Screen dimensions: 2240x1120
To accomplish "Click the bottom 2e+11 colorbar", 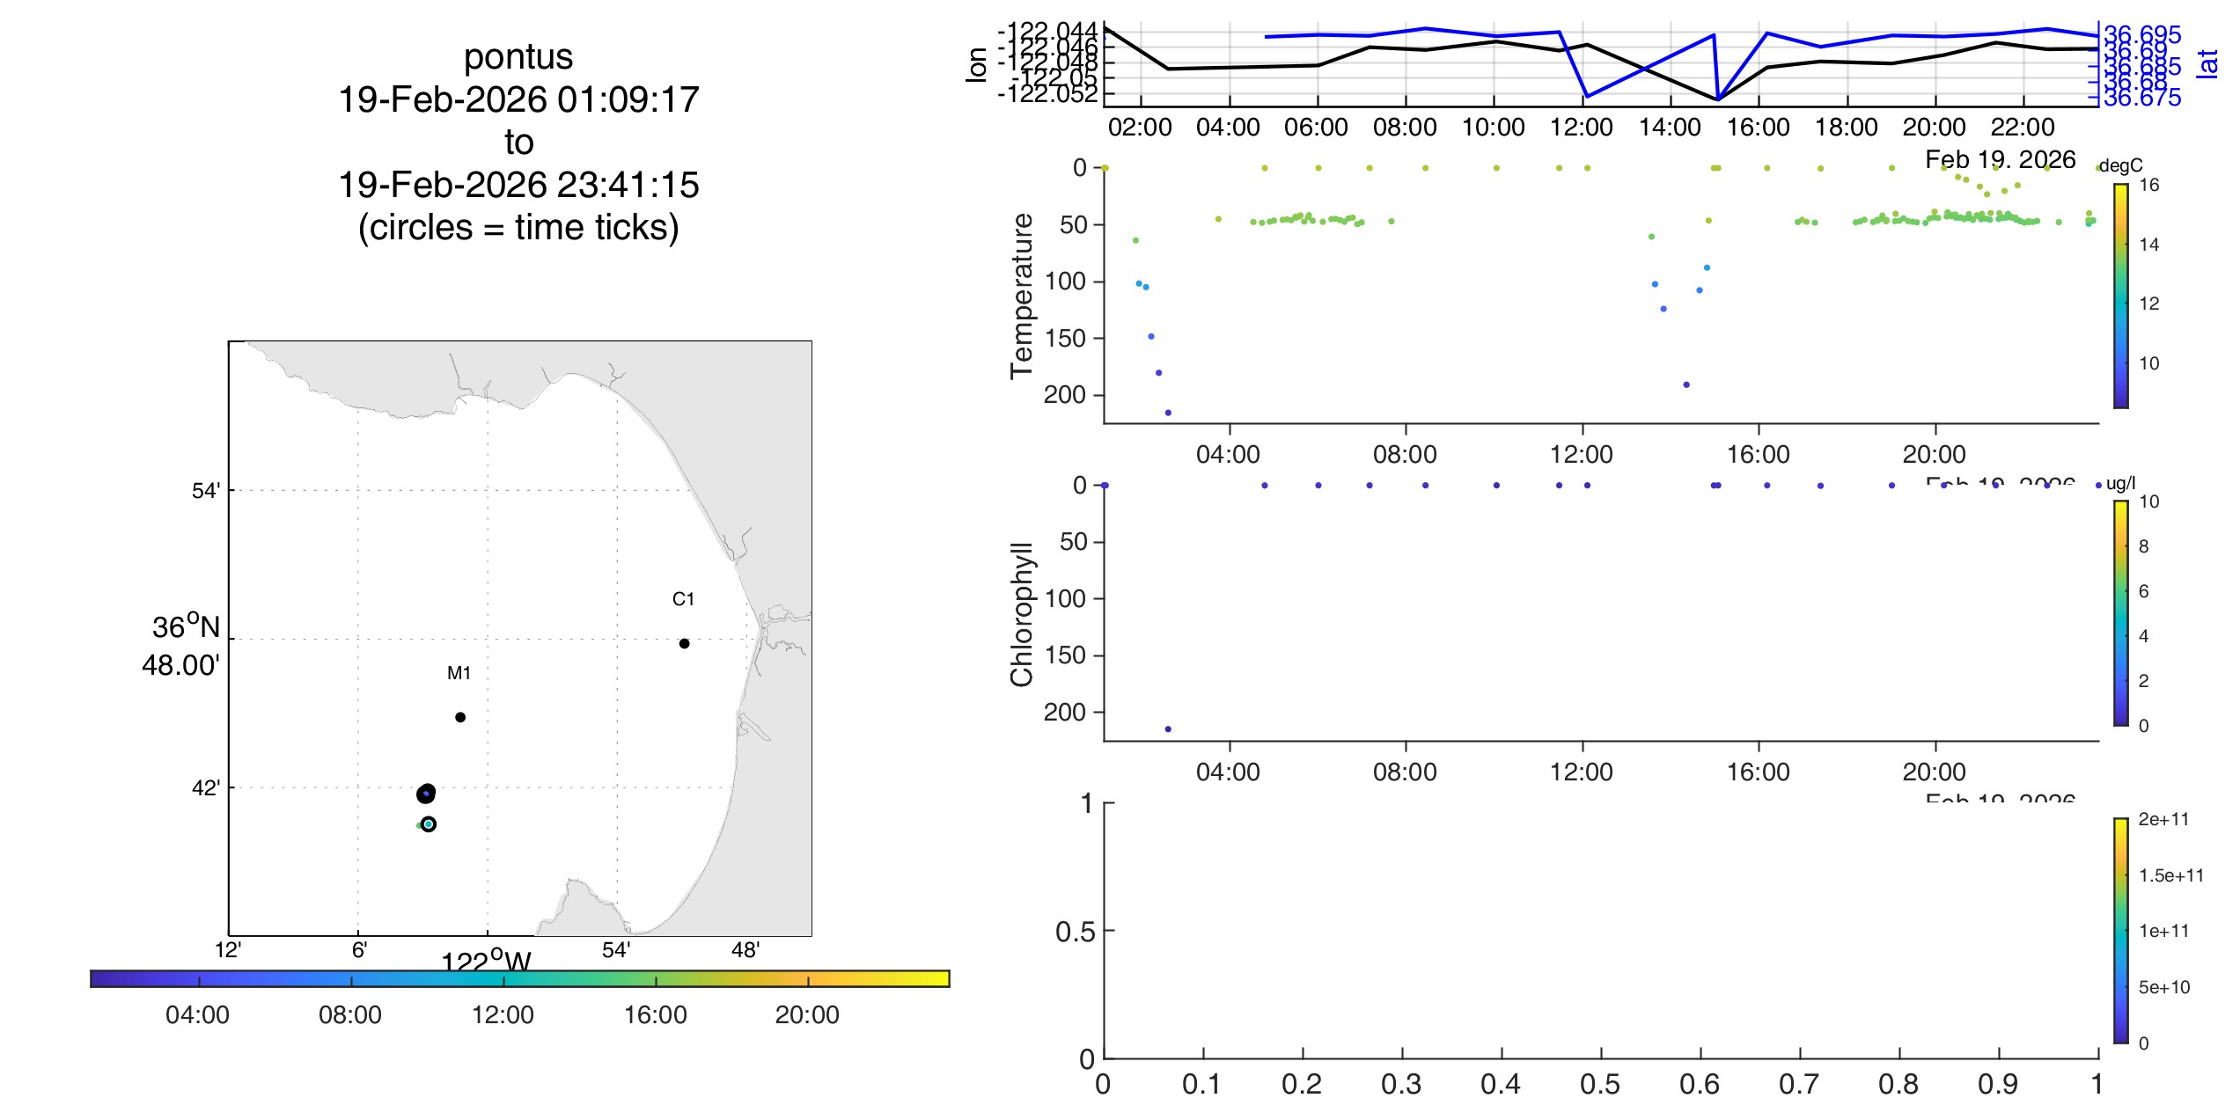I will [x=2121, y=930].
